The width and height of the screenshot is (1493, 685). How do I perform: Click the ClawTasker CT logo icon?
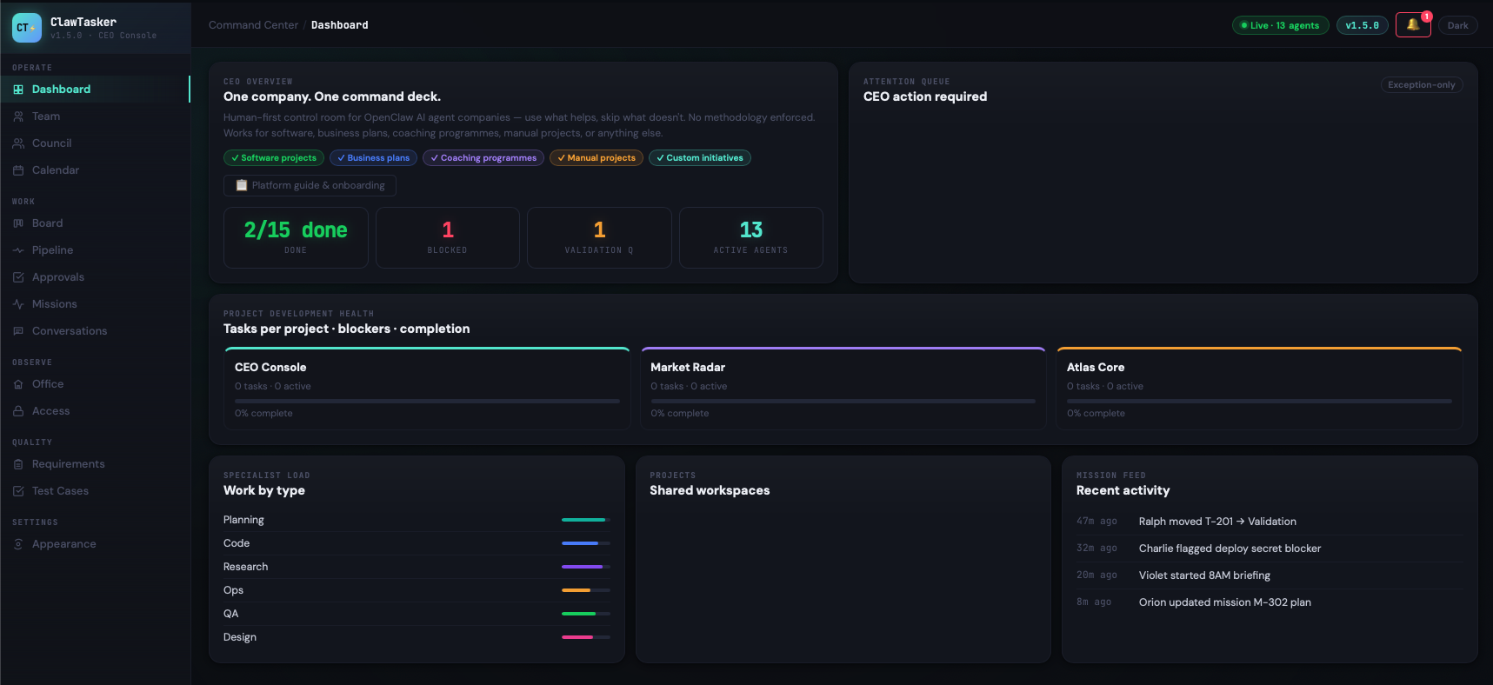tap(27, 28)
